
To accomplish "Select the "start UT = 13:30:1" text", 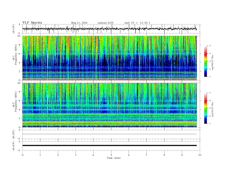I will point(137,23).
